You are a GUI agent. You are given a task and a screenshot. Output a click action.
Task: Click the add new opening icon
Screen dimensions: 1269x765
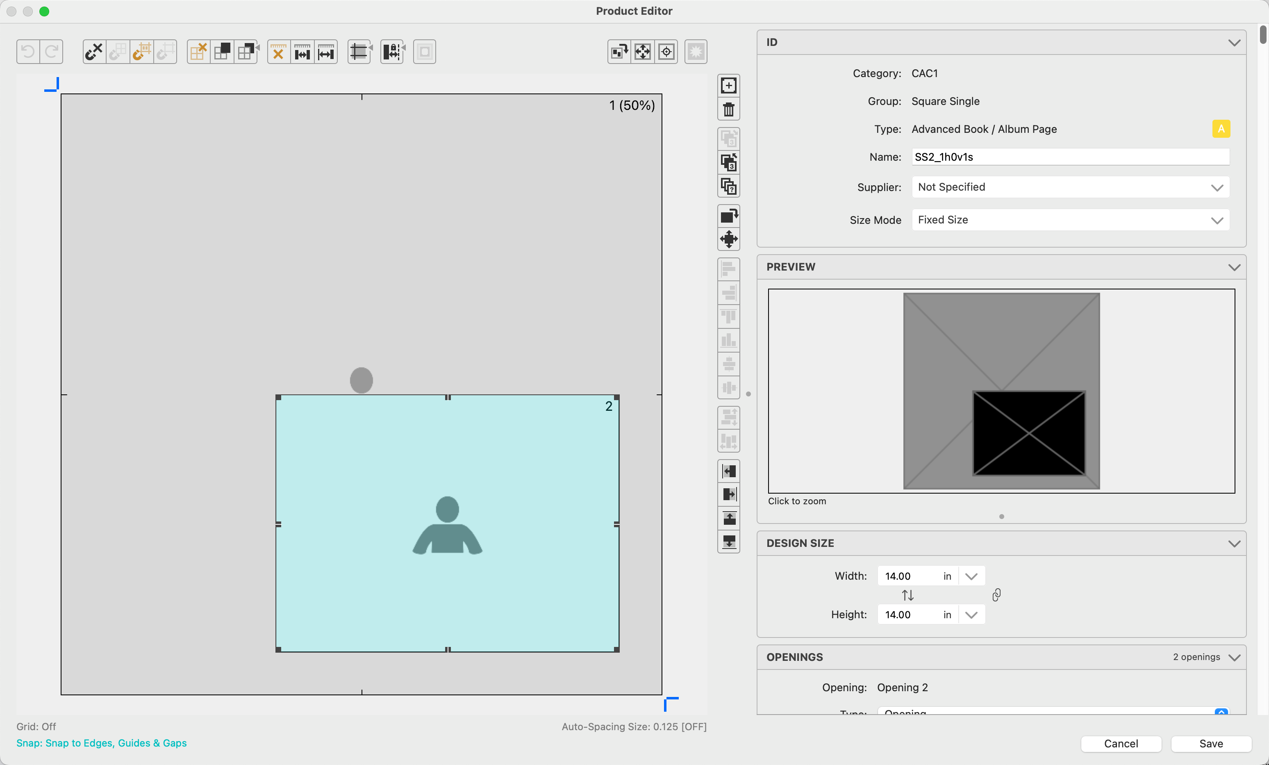pyautogui.click(x=728, y=86)
